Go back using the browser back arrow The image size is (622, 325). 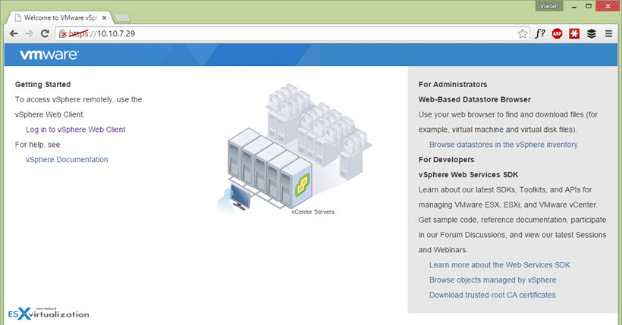14,33
